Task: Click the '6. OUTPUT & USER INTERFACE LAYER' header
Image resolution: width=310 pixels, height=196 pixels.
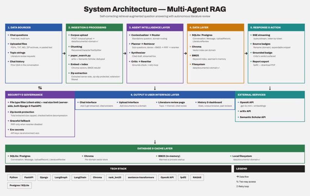Action: pyautogui.click(x=155, y=95)
